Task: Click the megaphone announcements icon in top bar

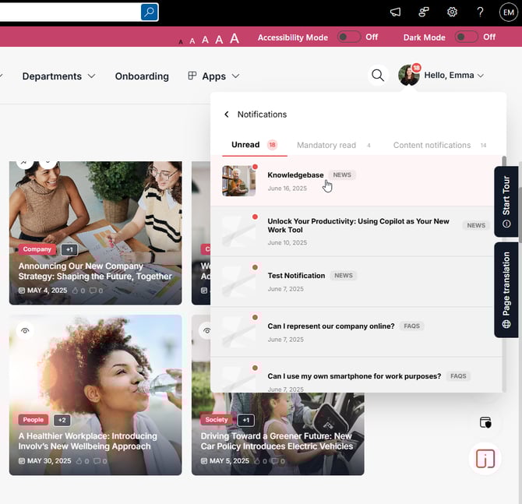Action: click(x=396, y=12)
